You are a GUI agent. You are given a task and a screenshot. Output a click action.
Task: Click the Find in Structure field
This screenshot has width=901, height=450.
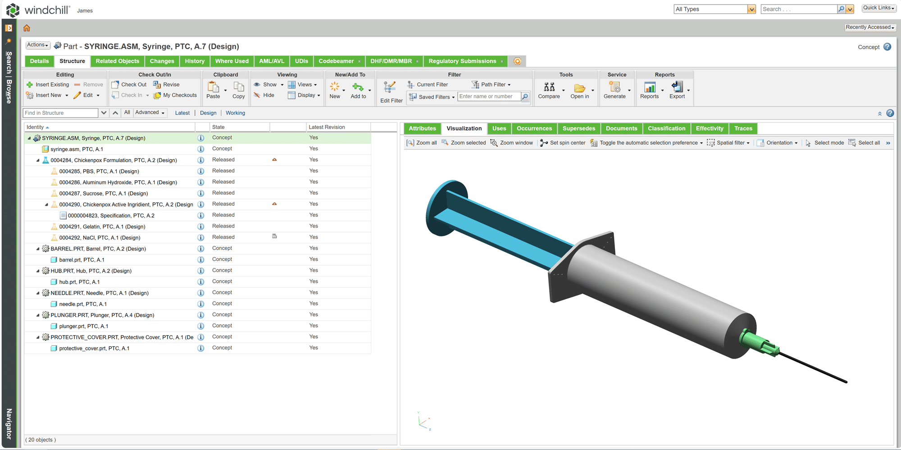[x=60, y=113]
